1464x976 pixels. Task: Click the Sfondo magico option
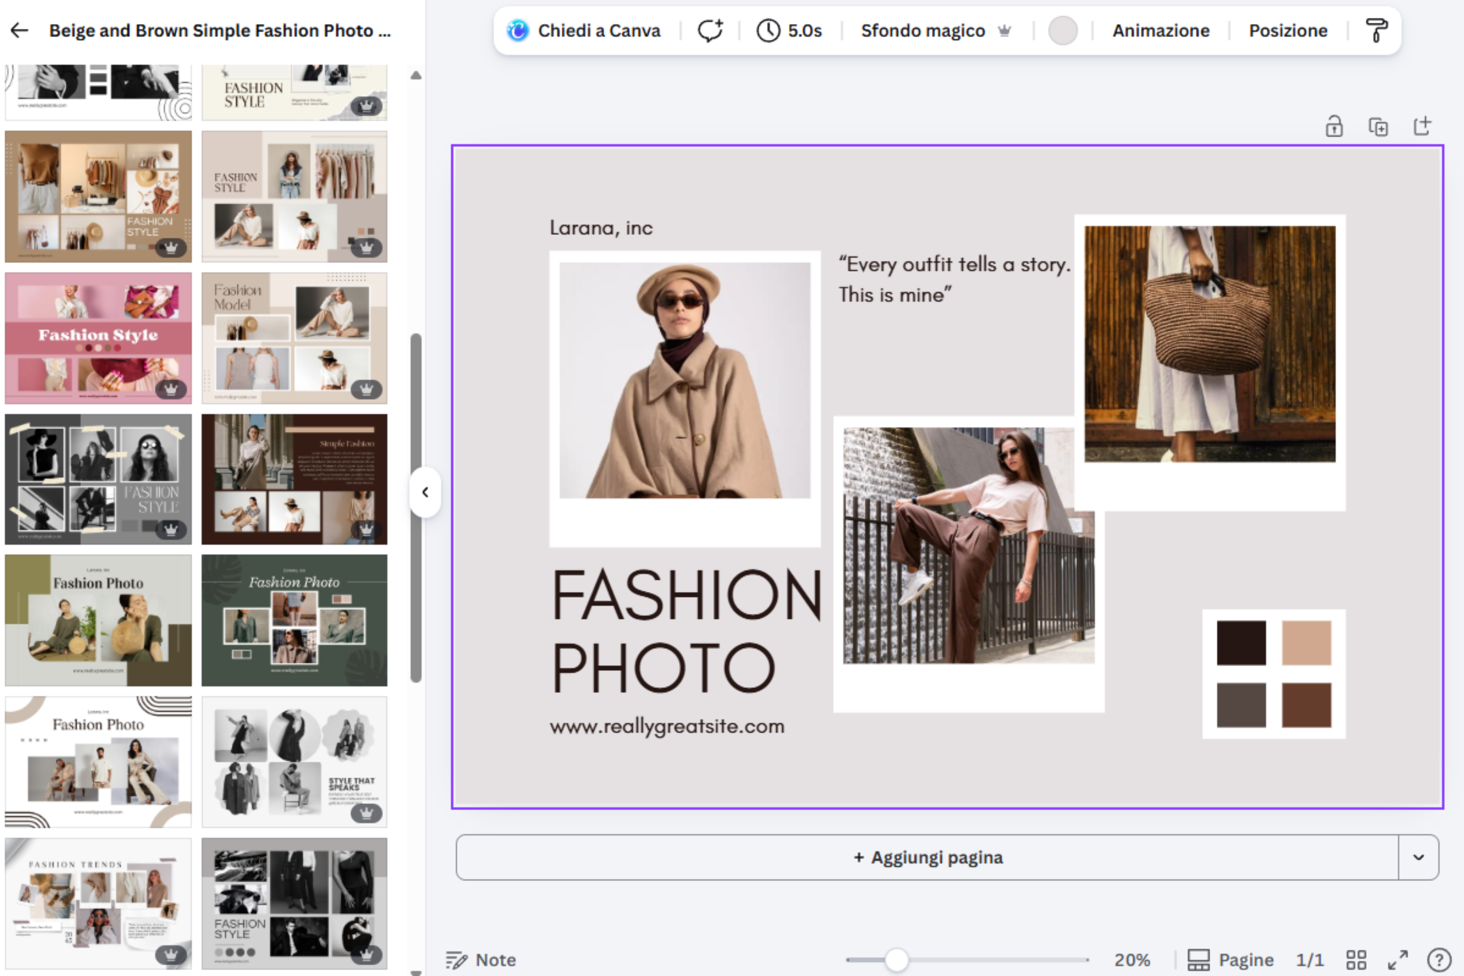(x=923, y=30)
